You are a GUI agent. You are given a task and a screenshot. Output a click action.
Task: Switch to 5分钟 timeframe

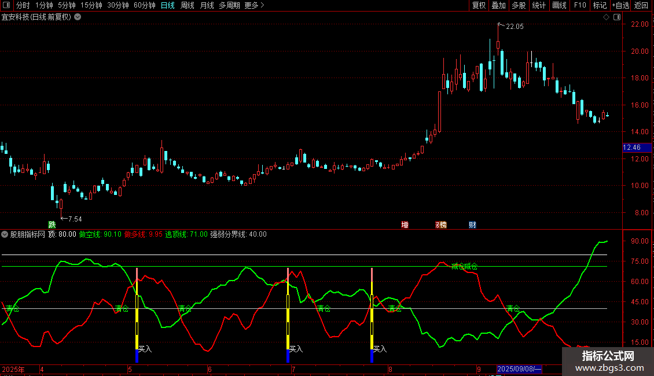(67, 5)
